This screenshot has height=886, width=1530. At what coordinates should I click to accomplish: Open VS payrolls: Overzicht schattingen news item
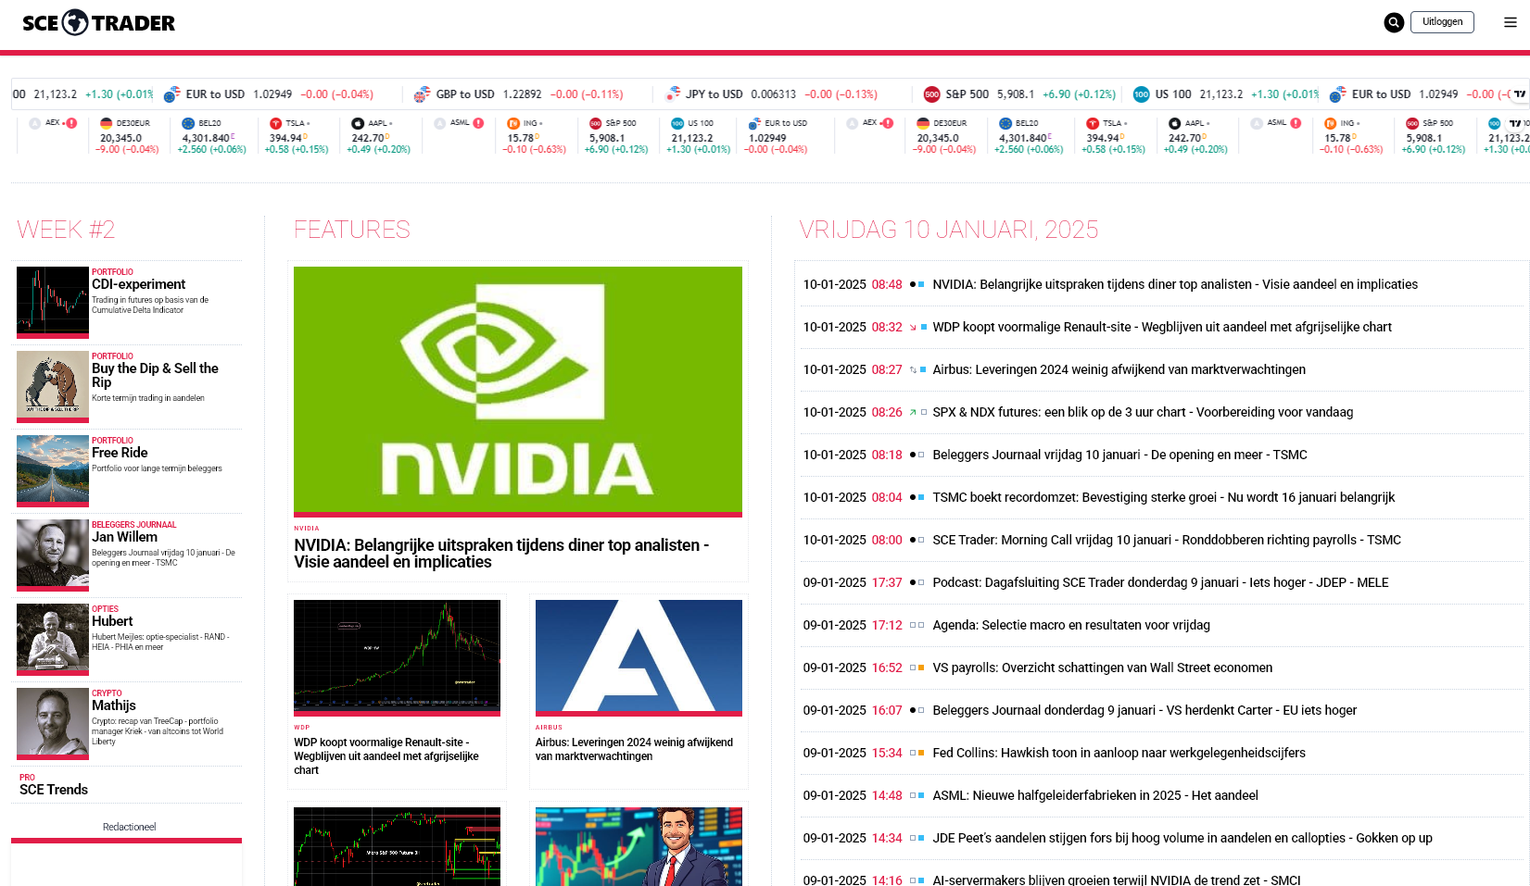[1103, 668]
